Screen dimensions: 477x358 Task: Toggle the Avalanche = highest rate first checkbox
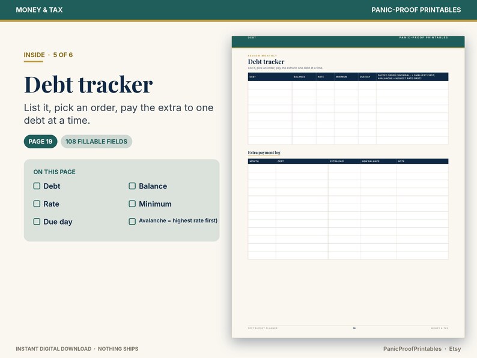click(x=132, y=222)
